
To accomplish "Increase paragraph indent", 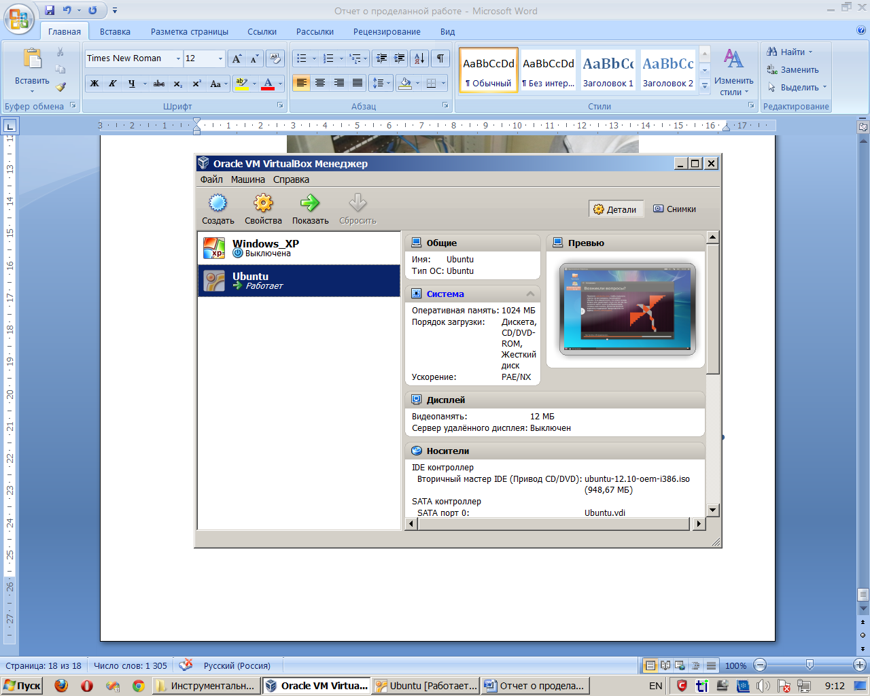I will (x=400, y=58).
